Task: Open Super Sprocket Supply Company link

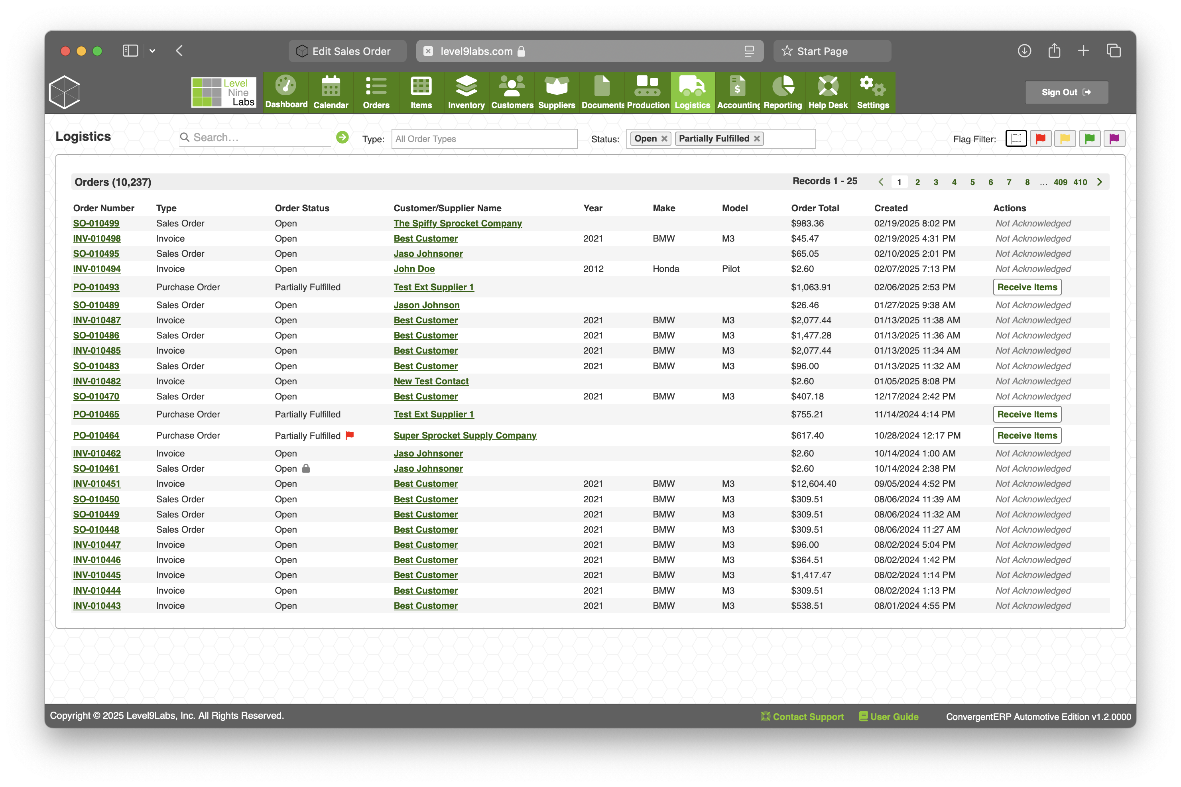Action: point(465,435)
